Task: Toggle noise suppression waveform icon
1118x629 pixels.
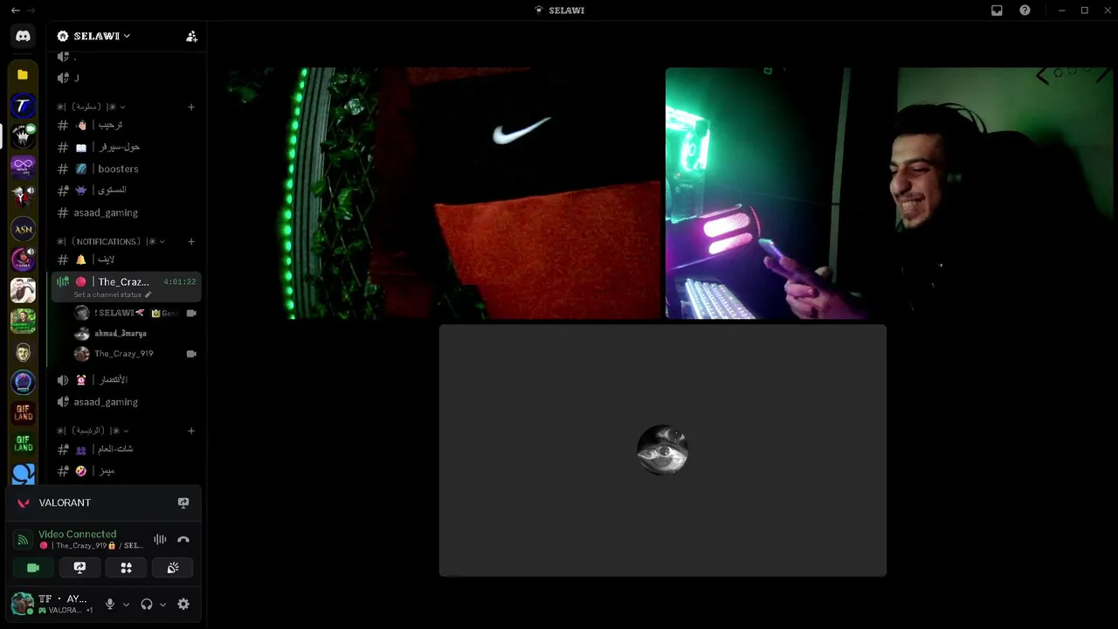Action: [x=160, y=540]
